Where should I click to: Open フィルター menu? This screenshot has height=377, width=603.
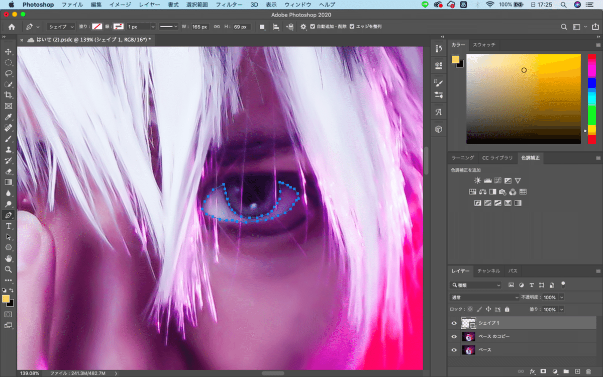(x=229, y=5)
